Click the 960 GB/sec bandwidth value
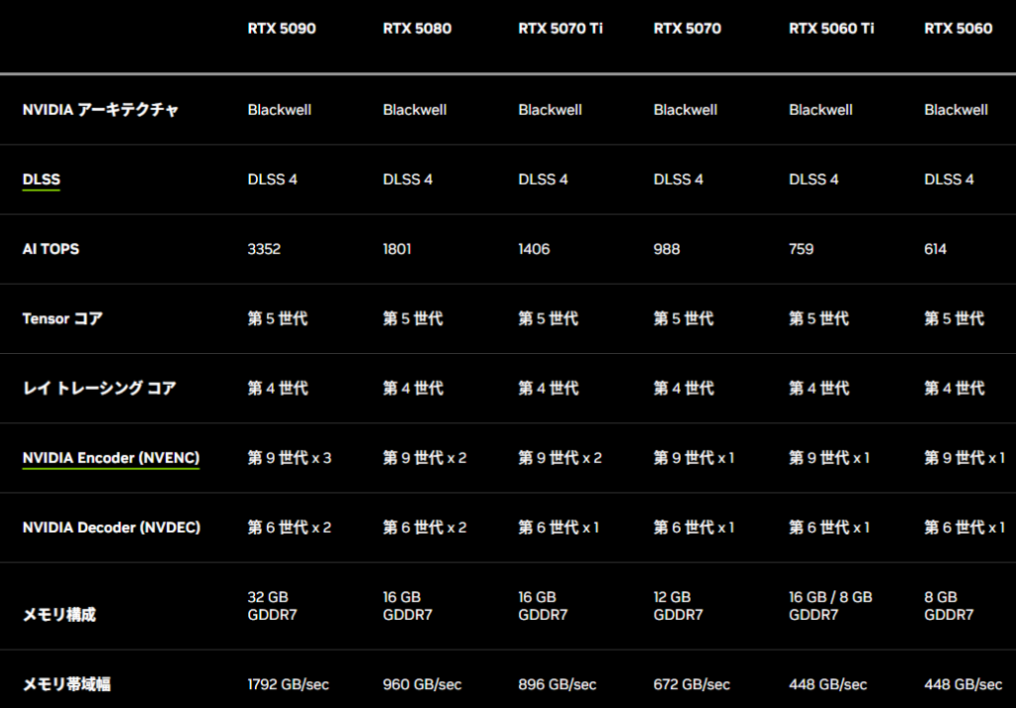Viewport: 1016px width, 708px height. (x=423, y=684)
